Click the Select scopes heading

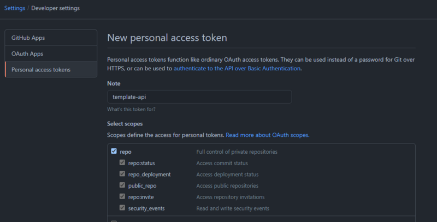125,124
